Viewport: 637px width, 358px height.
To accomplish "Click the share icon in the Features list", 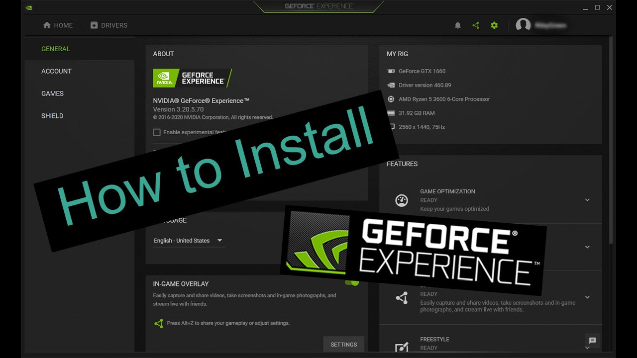I will tap(402, 298).
